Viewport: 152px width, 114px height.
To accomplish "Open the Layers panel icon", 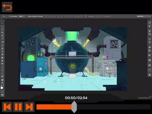I will (150, 75).
